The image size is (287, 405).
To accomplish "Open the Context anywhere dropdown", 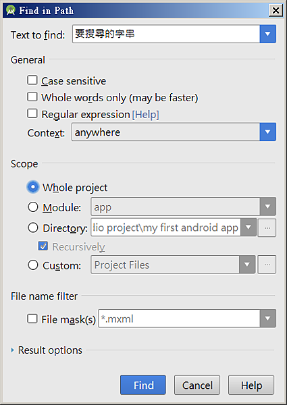I will (x=267, y=132).
